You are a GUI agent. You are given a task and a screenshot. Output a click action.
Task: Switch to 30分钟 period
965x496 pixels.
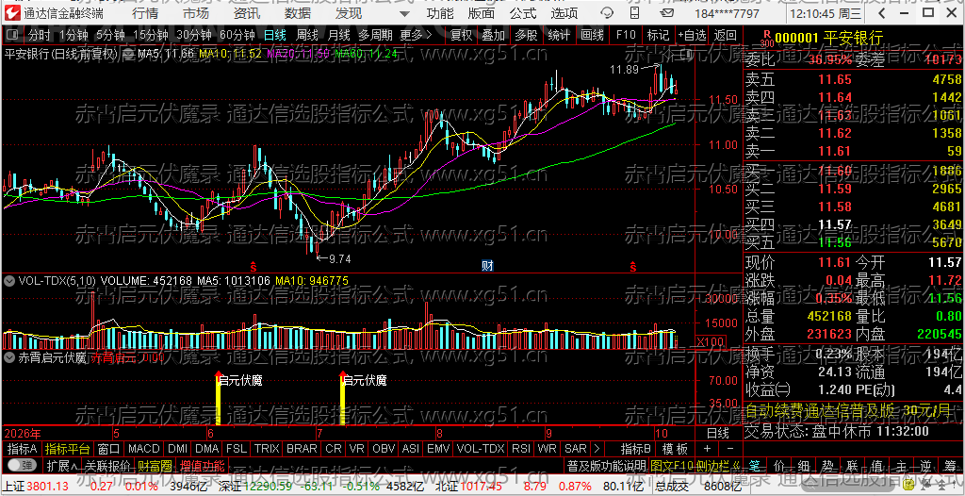coord(193,35)
